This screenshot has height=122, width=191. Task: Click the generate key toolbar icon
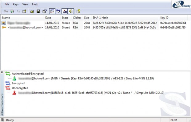point(6,11)
